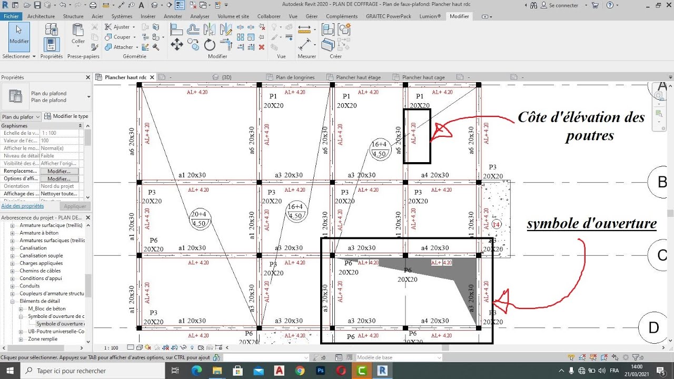The width and height of the screenshot is (674, 379).
Task: Open Photoshop from the taskbar
Action: (x=320, y=371)
